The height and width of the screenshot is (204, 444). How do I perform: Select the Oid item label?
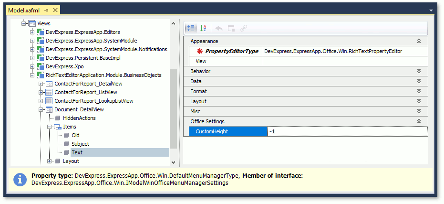click(x=76, y=135)
